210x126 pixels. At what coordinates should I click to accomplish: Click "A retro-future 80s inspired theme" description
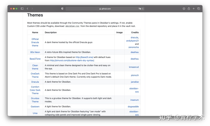click(68, 52)
